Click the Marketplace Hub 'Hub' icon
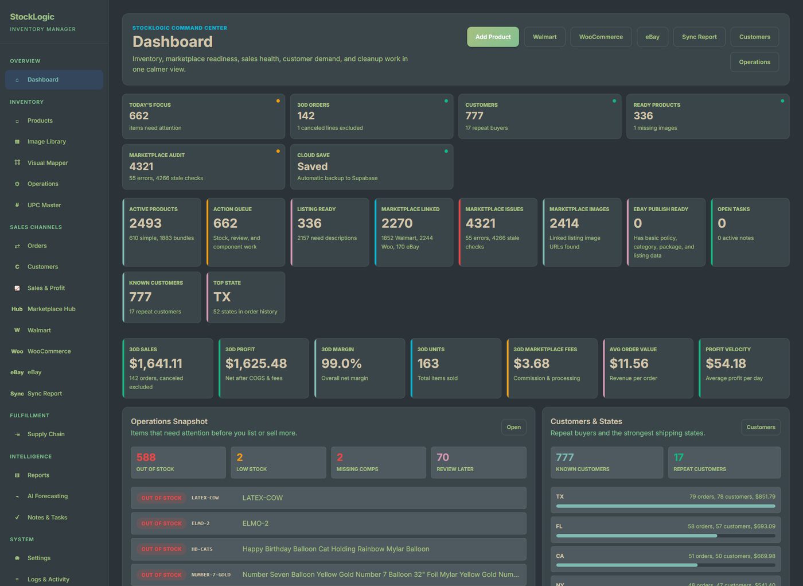 point(17,309)
